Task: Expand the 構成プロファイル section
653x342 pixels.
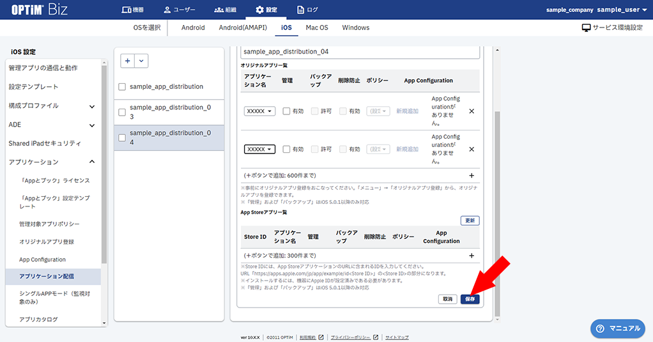Action: pos(52,106)
